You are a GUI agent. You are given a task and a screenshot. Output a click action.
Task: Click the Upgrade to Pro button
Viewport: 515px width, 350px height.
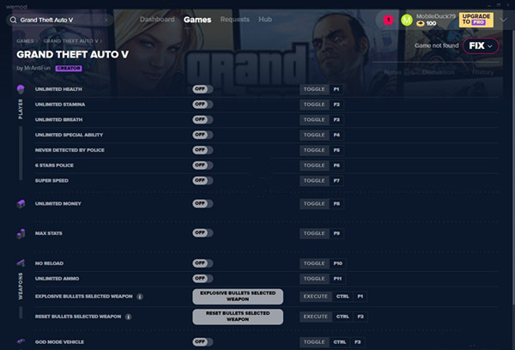[x=476, y=20]
